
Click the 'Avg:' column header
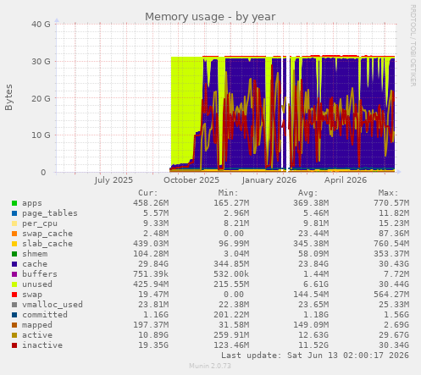pos(308,193)
